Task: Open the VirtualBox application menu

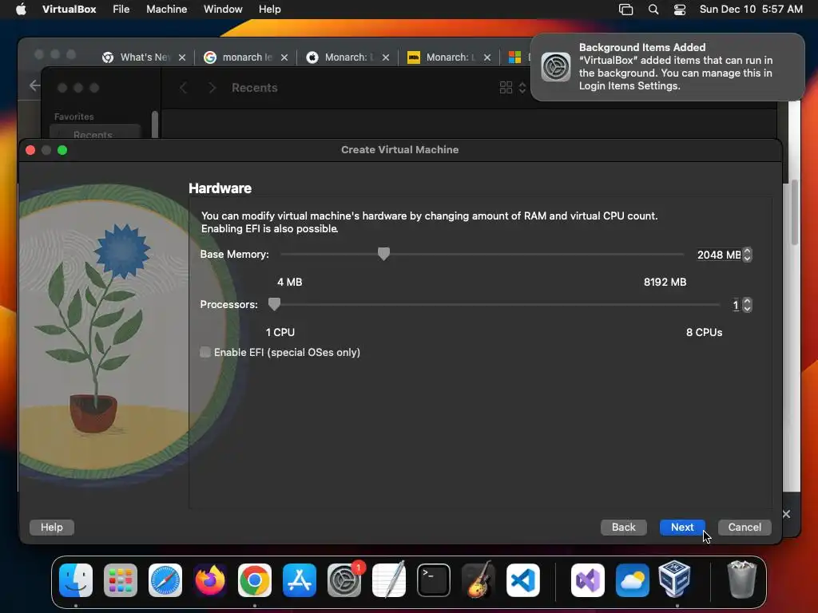Action: pyautogui.click(x=69, y=9)
